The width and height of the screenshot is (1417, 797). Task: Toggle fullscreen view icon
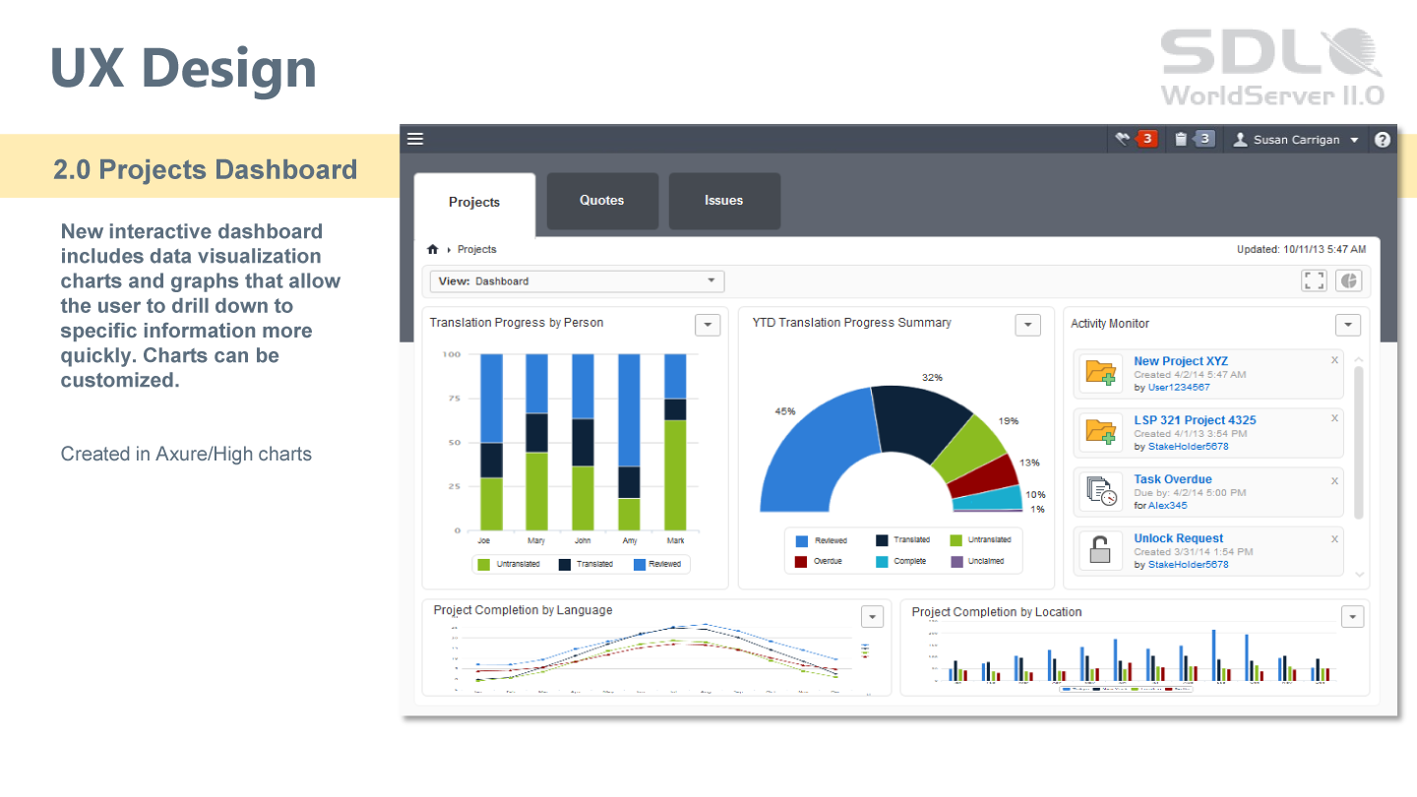pos(1314,280)
